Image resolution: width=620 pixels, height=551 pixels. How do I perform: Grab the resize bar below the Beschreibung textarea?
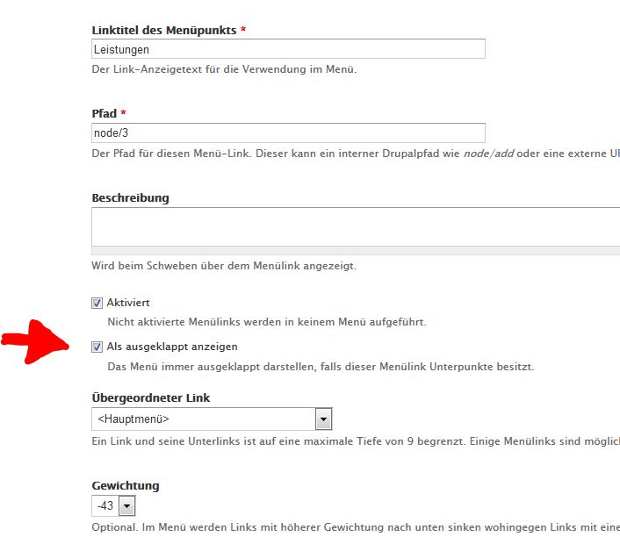pyautogui.click(x=351, y=250)
